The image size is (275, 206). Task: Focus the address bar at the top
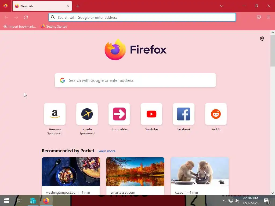[142, 17]
